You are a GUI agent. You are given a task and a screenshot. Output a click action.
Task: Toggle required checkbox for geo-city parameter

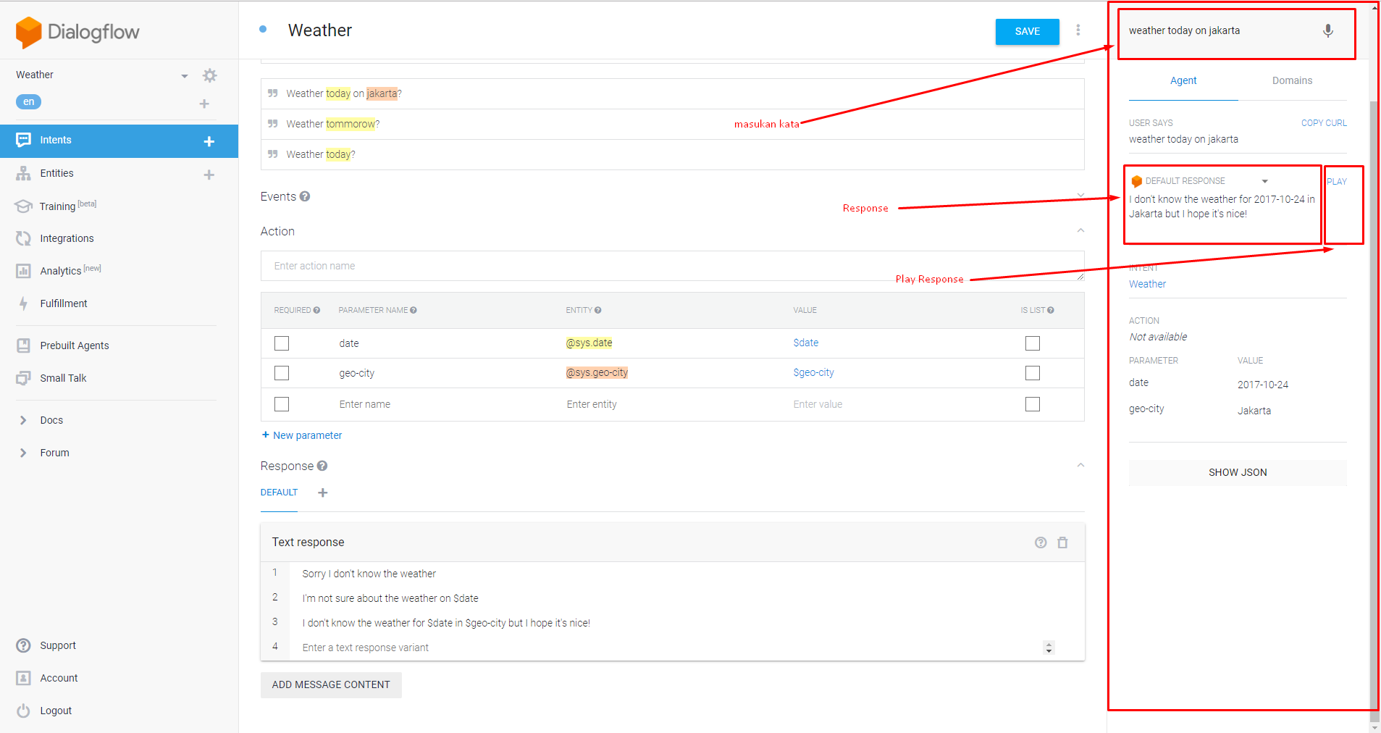(x=282, y=373)
